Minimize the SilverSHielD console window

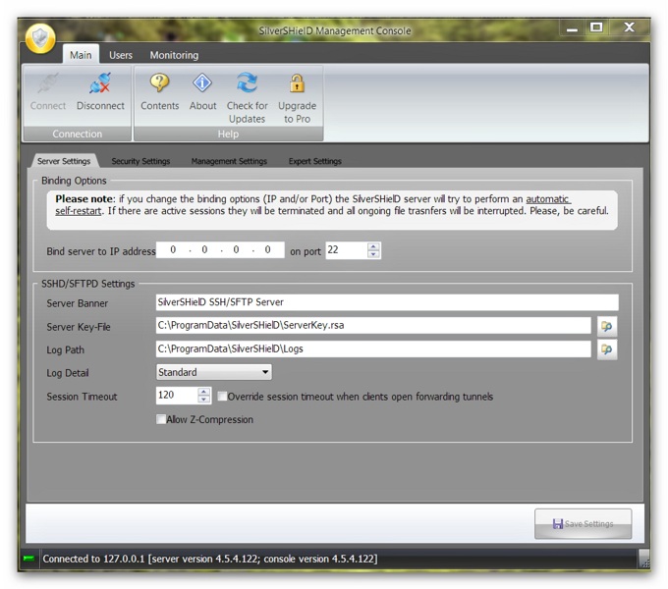[x=572, y=29]
